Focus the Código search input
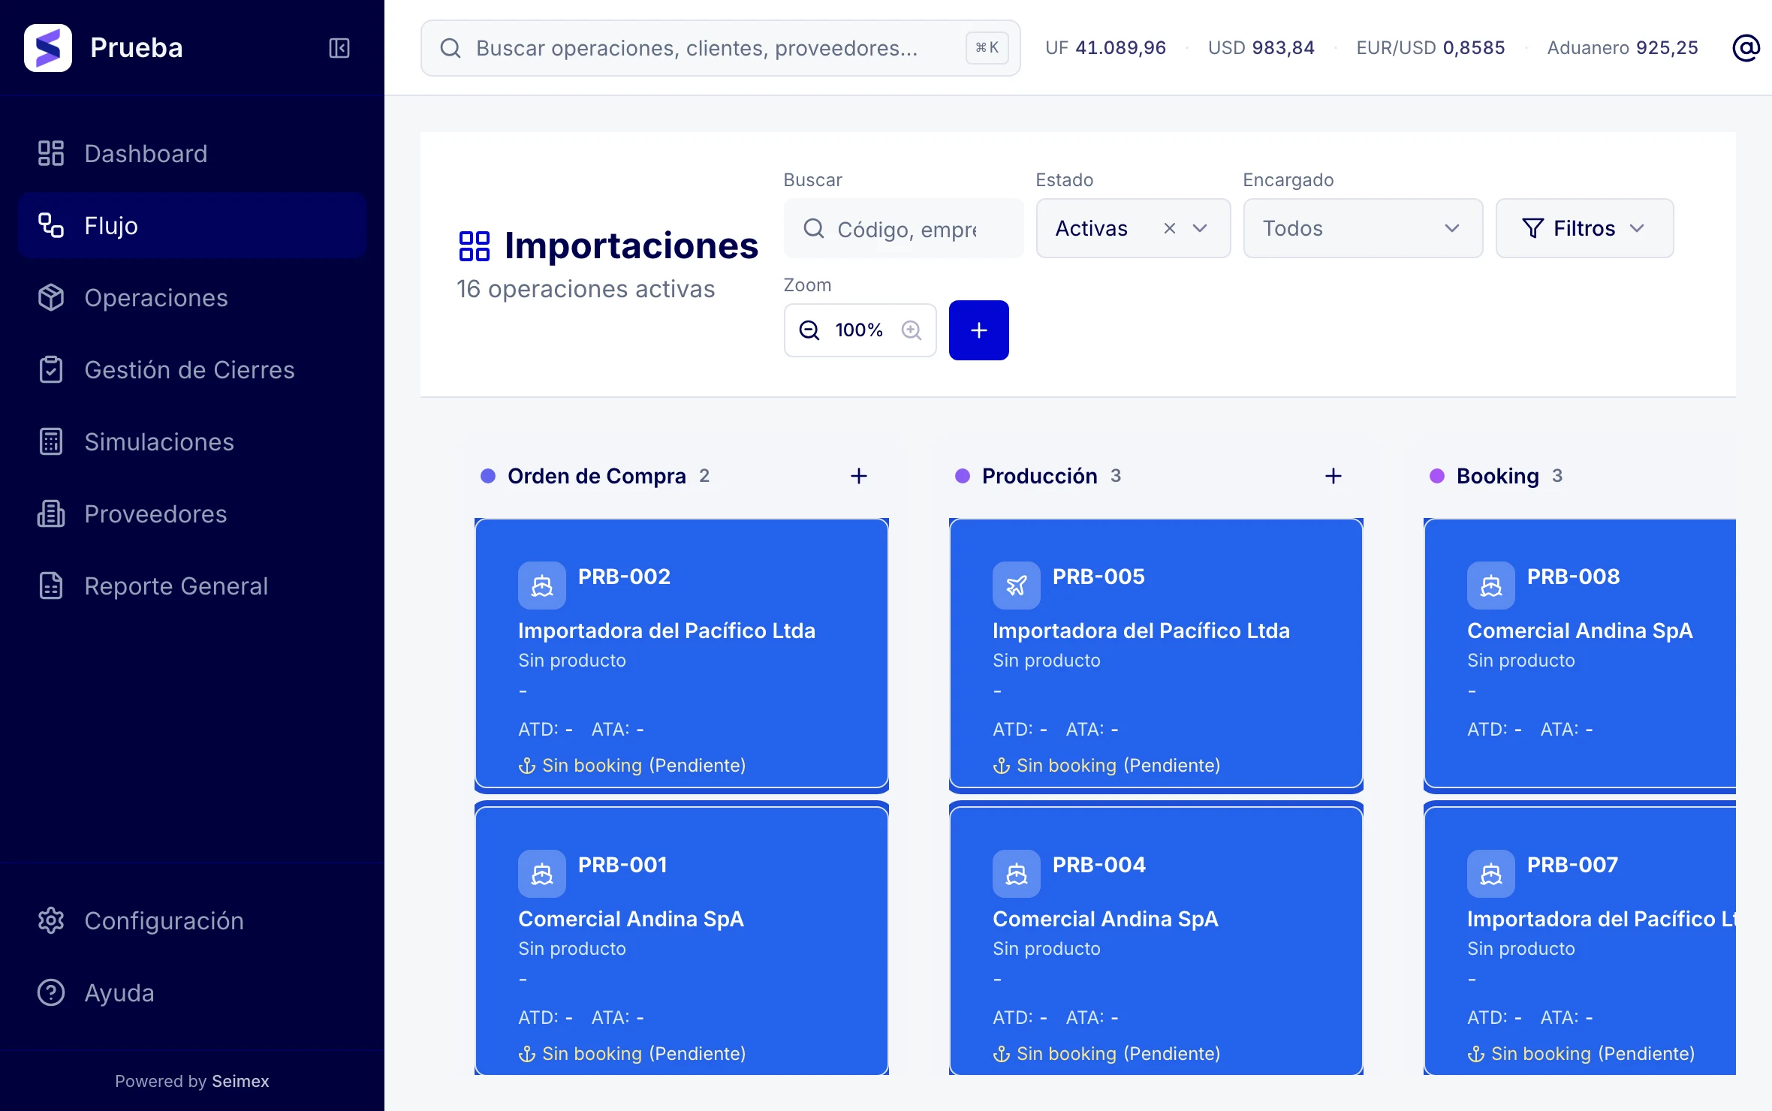Viewport: 1772px width, 1111px height. pos(904,228)
